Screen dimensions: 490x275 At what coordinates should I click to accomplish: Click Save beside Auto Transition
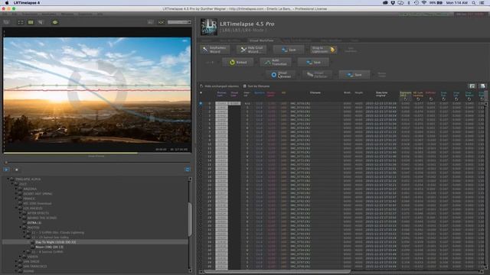(x=313, y=62)
